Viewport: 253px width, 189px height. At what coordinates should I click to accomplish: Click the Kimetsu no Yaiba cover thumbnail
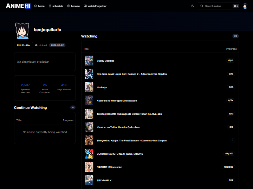click(x=89, y=127)
